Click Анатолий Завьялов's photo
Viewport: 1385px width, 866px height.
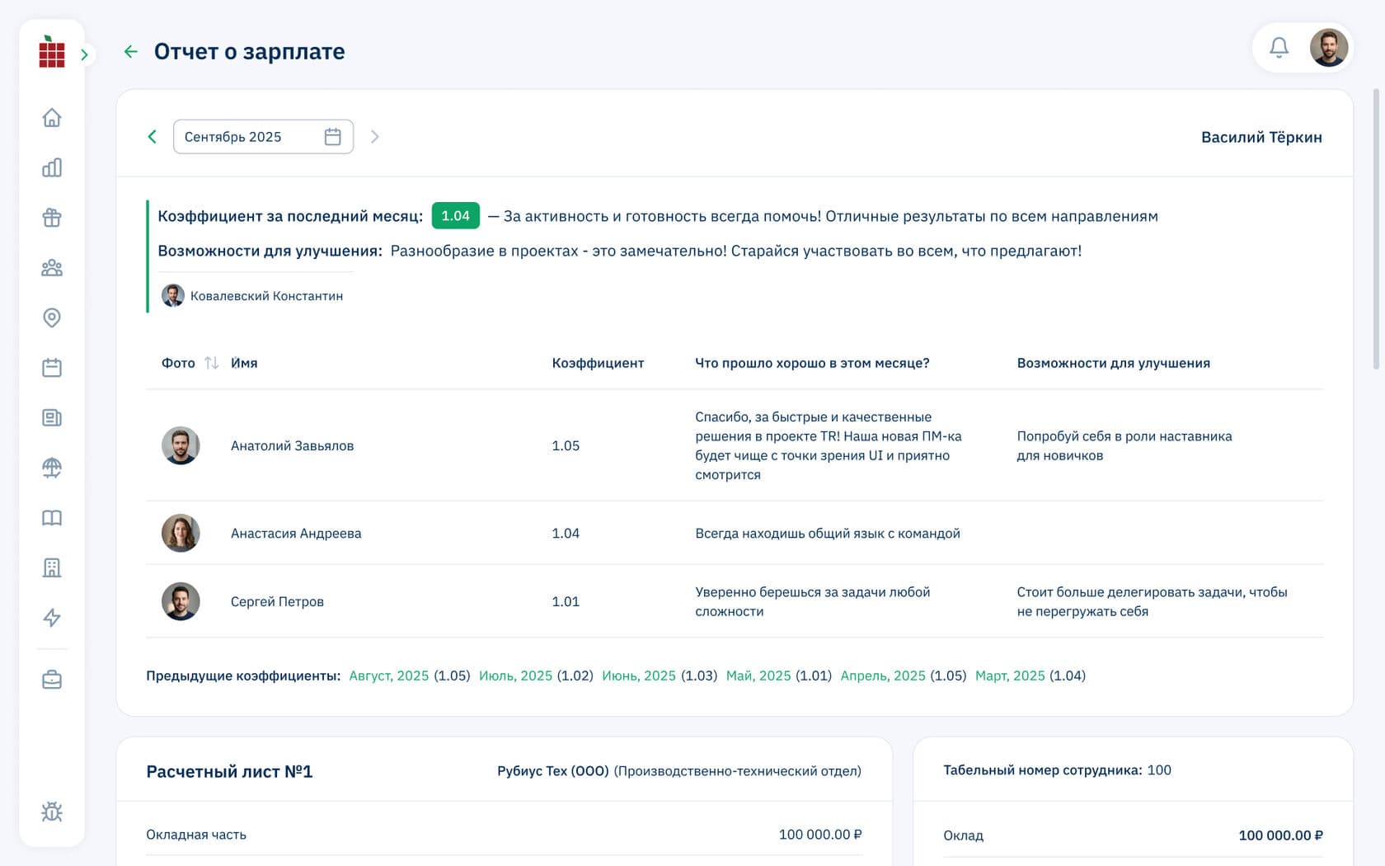[x=181, y=445]
